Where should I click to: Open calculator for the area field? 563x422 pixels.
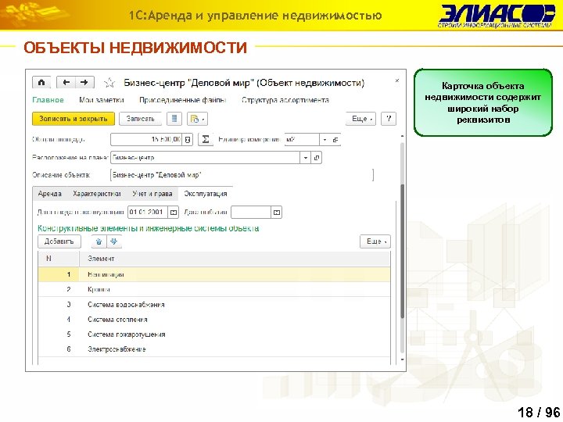coord(188,140)
